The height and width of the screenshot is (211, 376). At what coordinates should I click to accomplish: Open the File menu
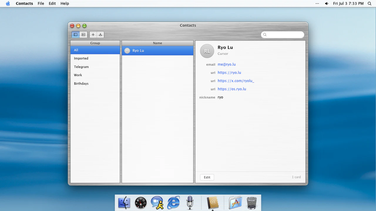click(41, 4)
